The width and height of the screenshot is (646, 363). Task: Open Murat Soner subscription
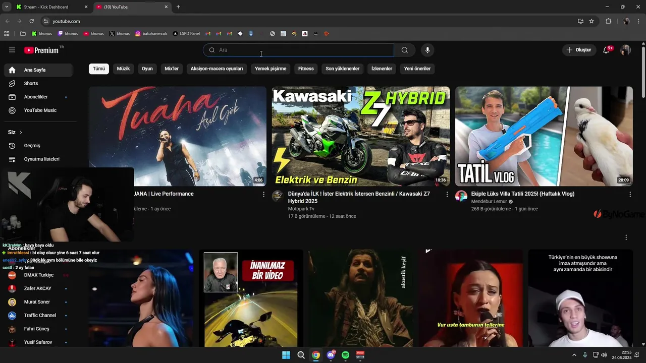pyautogui.click(x=38, y=302)
